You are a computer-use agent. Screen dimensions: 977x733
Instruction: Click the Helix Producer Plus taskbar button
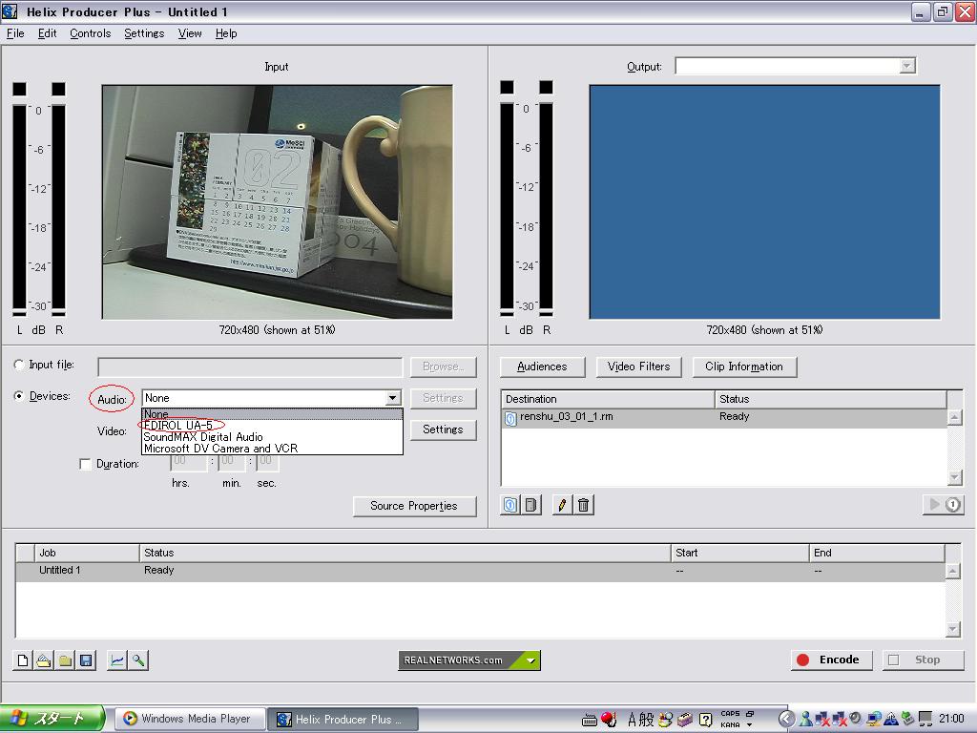click(x=343, y=720)
